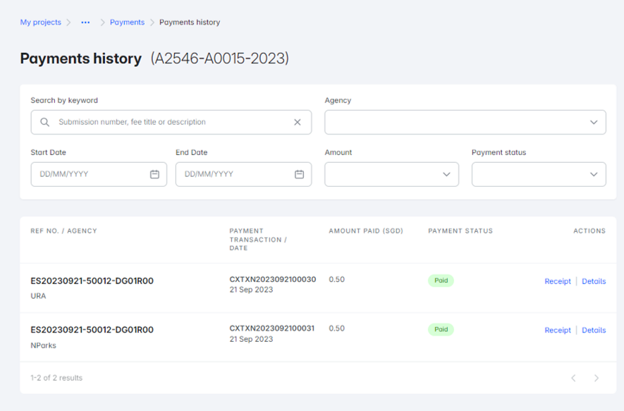View Details for the NParks payment
Screen dimensions: 624x411
click(593, 330)
